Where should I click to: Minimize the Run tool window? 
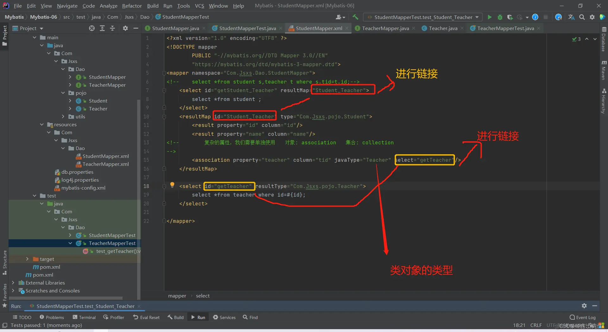tap(595, 306)
